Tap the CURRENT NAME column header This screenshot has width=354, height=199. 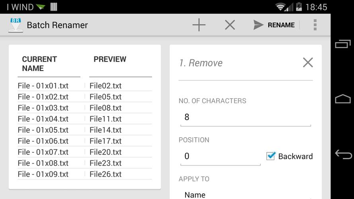[x=39, y=64]
